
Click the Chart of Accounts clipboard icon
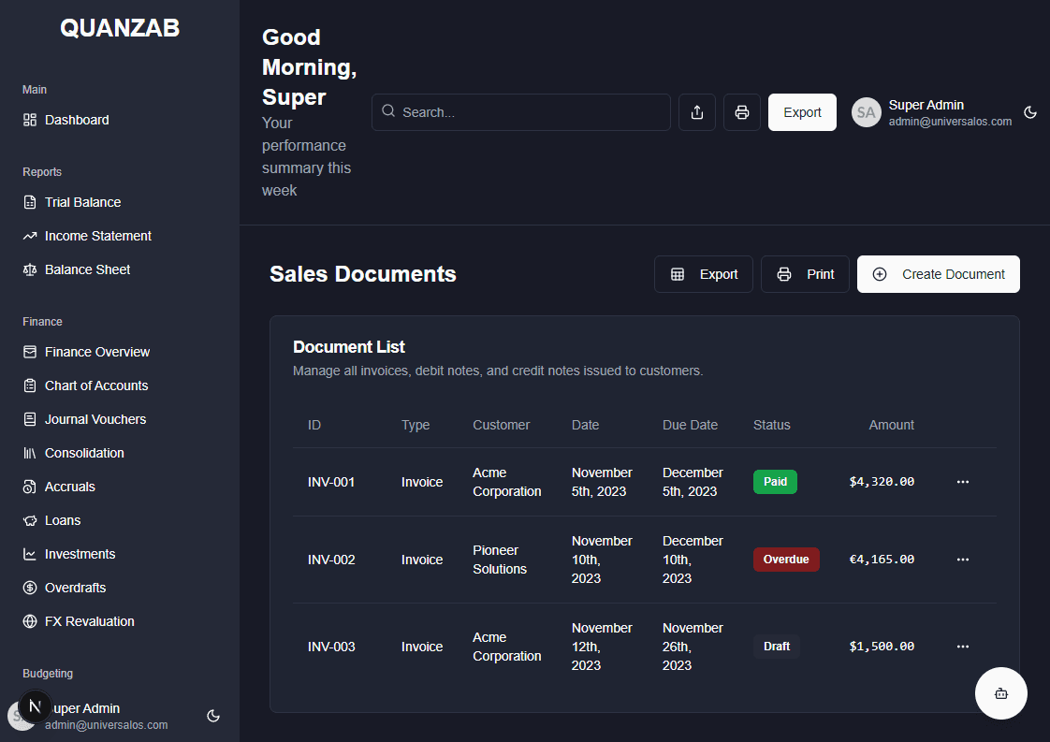point(29,386)
